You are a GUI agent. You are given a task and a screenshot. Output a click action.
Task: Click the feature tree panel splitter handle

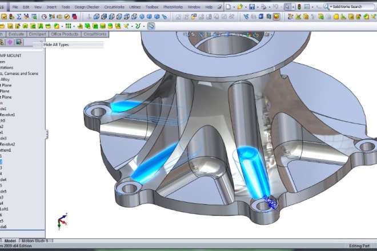click(x=47, y=134)
